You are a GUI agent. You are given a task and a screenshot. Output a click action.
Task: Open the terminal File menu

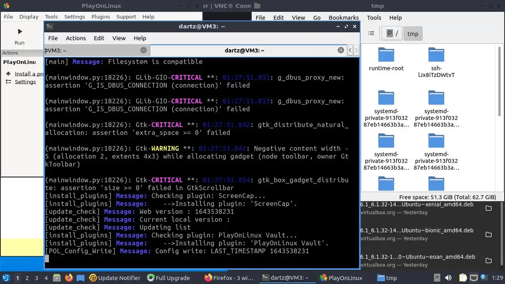point(53,38)
